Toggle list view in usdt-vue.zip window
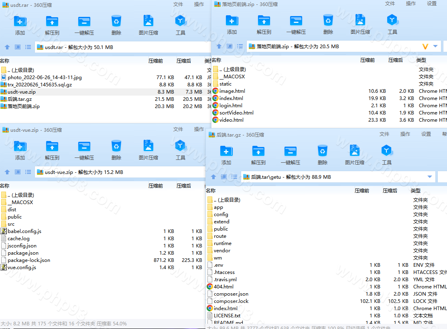This screenshot has width=447, height=329. (28, 172)
